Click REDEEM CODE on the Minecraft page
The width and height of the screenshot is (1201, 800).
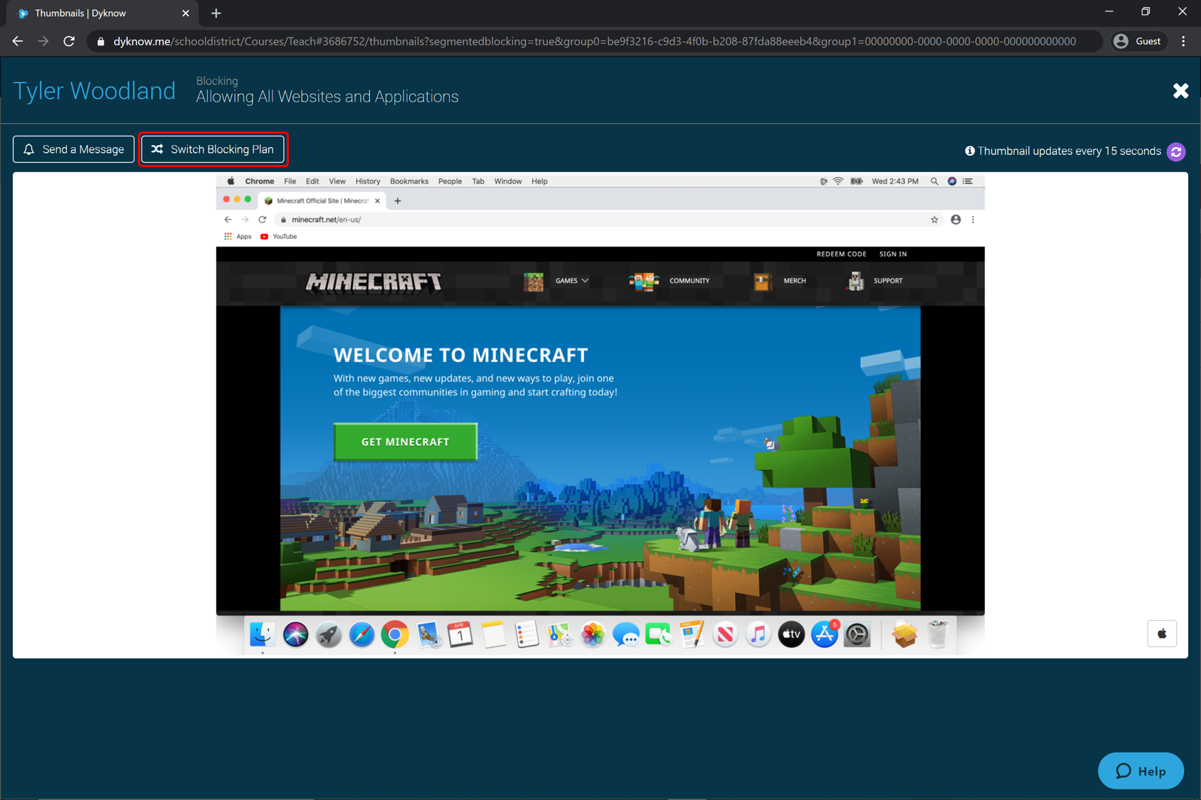[x=842, y=254]
